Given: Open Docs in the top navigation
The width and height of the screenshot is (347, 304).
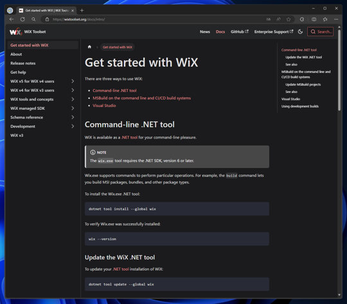Looking at the screenshot, I should [220, 32].
